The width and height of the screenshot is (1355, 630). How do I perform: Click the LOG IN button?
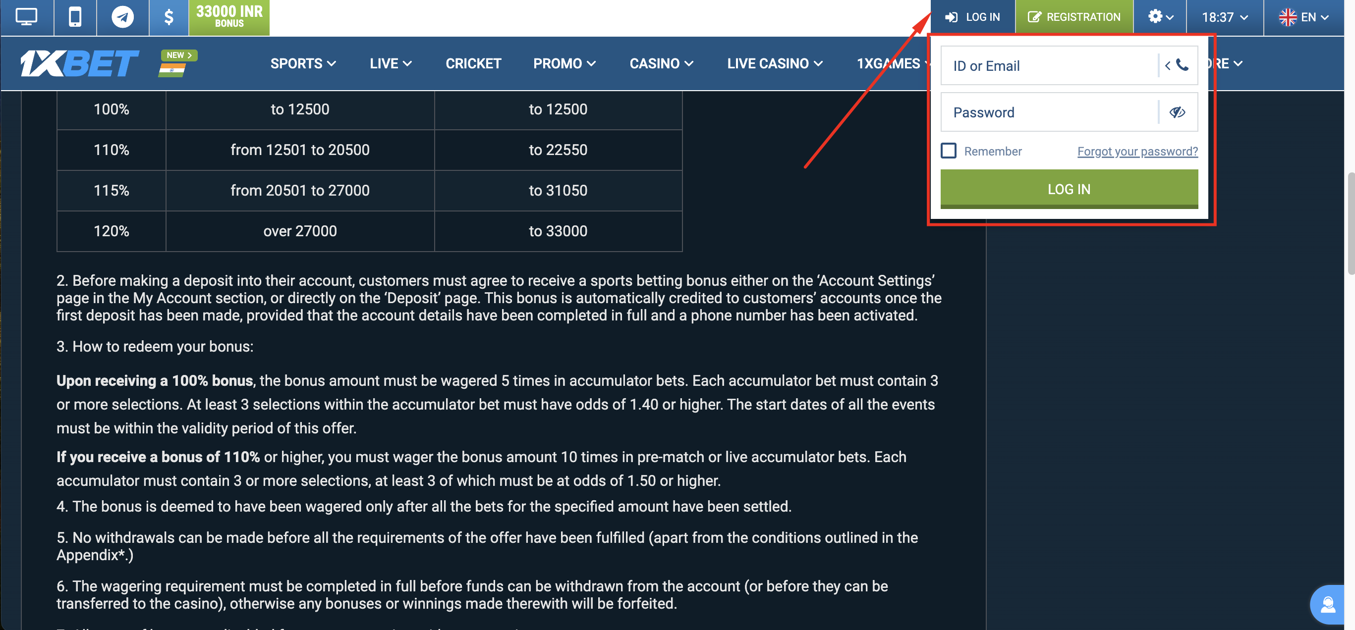point(1069,188)
